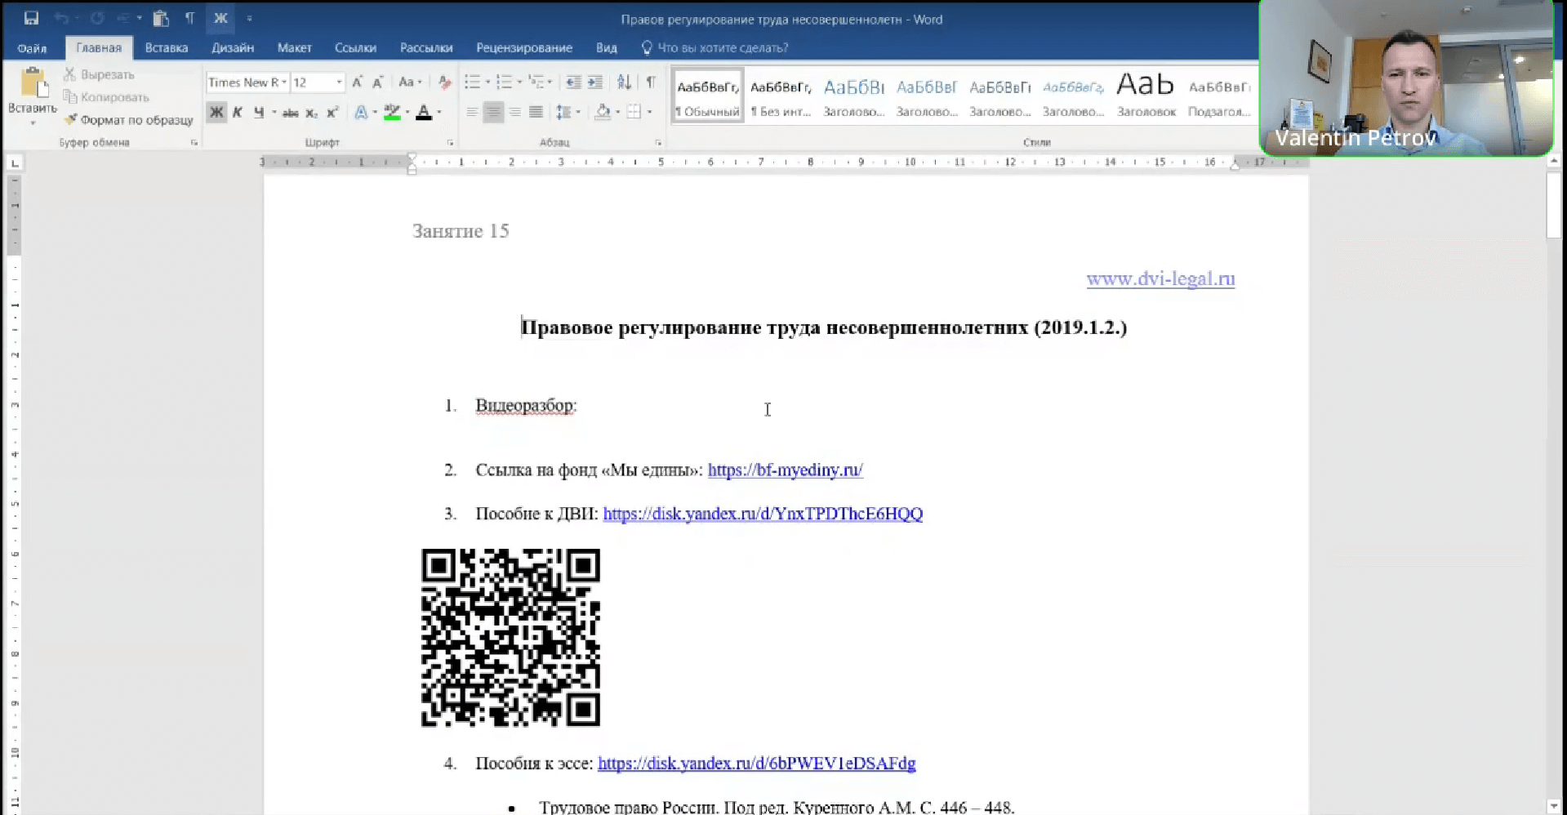Toggle italic formatting (К)
The width and height of the screenshot is (1567, 815).
(x=237, y=113)
